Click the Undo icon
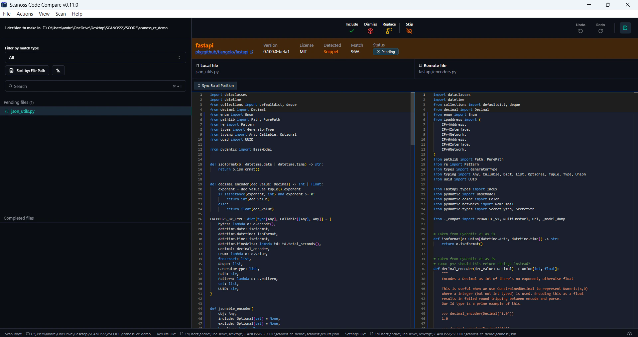The width and height of the screenshot is (638, 337). pyautogui.click(x=580, y=31)
